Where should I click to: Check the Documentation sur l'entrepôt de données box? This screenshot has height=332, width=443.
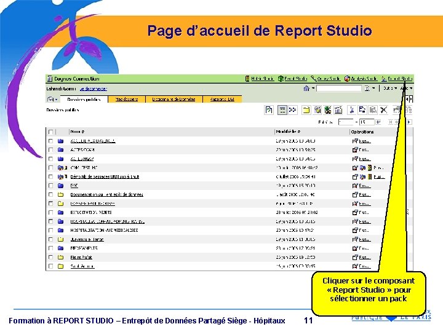click(50, 194)
